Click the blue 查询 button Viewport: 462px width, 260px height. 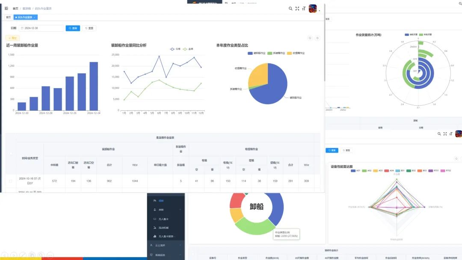click(x=73, y=28)
